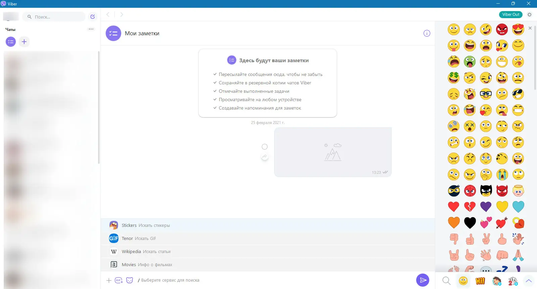
Task: Insert the sunglasses emoji
Action: point(518,94)
